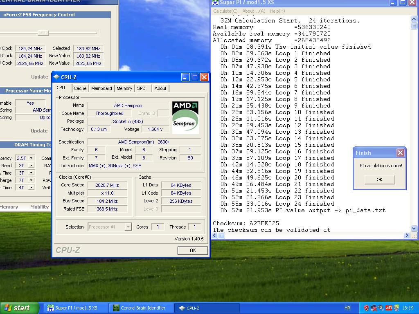Click Super PI horizontal scrollbar right arrow
The image size is (419, 314).
coord(407,235)
